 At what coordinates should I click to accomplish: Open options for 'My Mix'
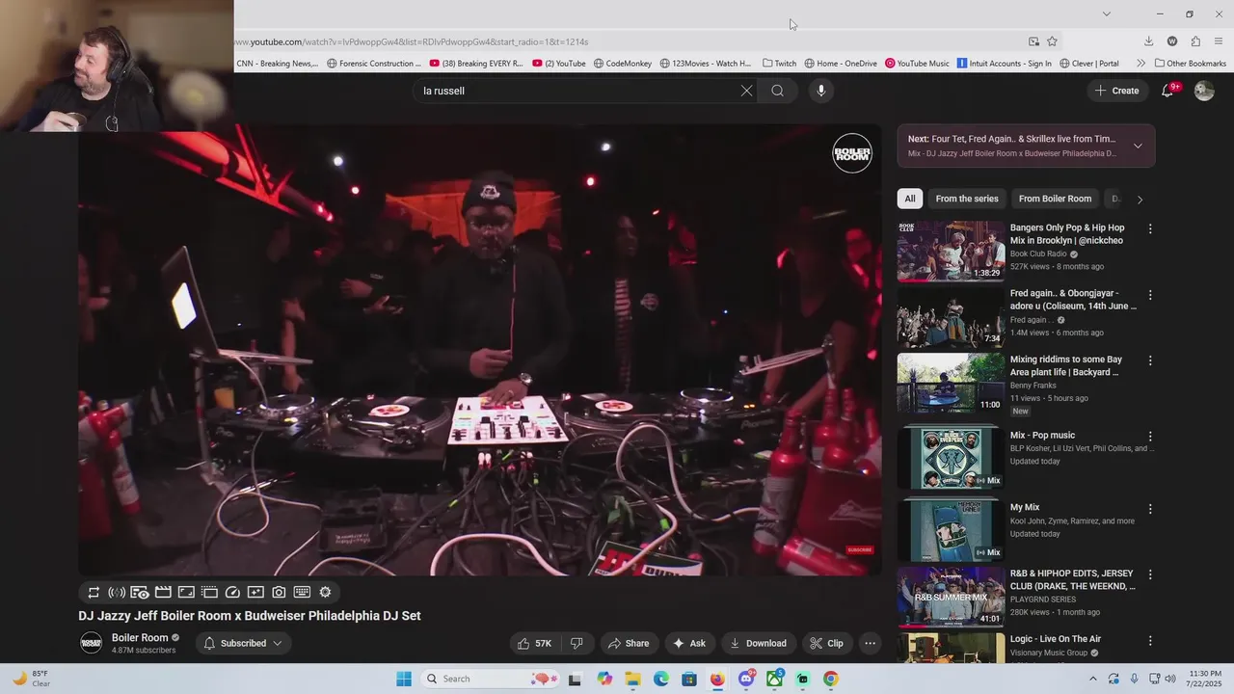coord(1149,509)
